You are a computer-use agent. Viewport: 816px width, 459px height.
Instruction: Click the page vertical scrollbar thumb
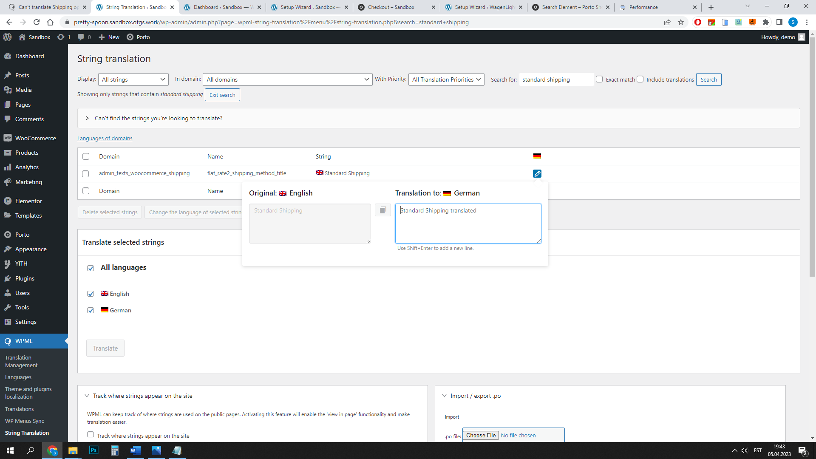pos(812,157)
